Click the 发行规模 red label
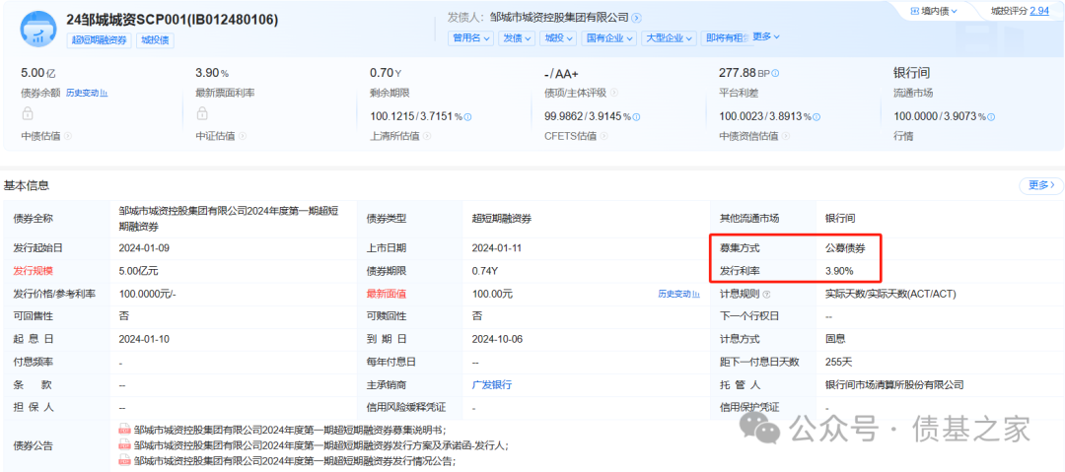This screenshot has height=472, width=1065. 32,271
